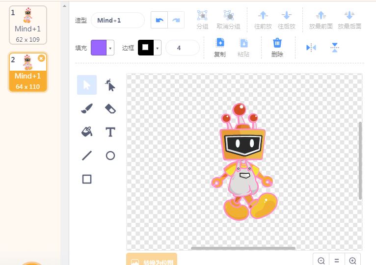Click the costume list scroll-up arrow
The image size is (376, 265).
click(x=64, y=6)
